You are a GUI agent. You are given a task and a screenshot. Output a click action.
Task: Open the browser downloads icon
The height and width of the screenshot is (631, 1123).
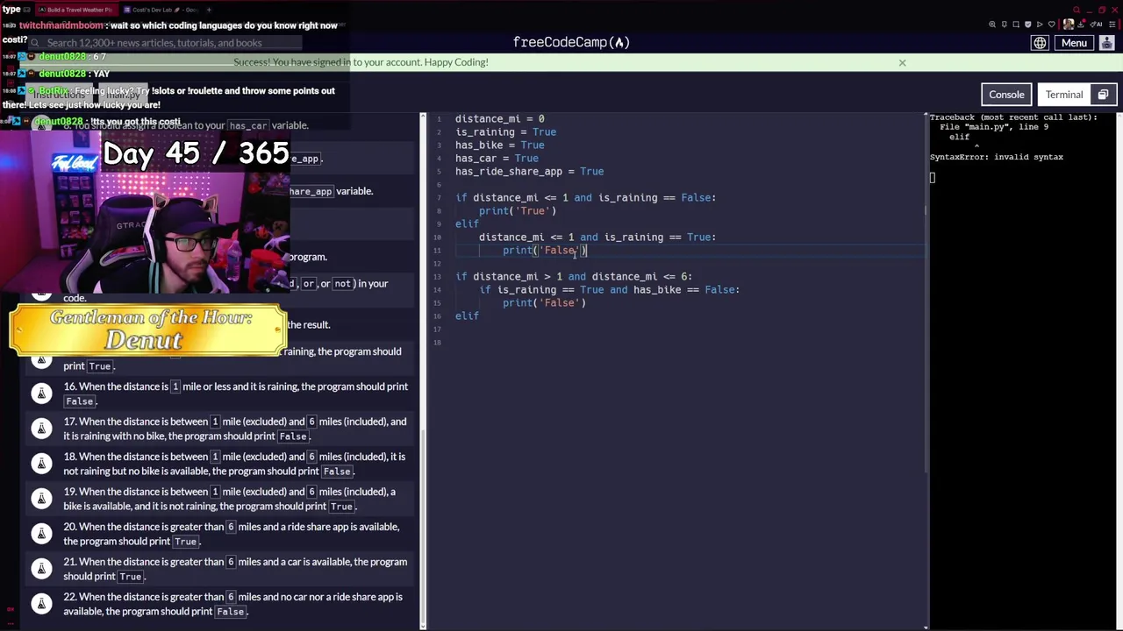point(1081,25)
